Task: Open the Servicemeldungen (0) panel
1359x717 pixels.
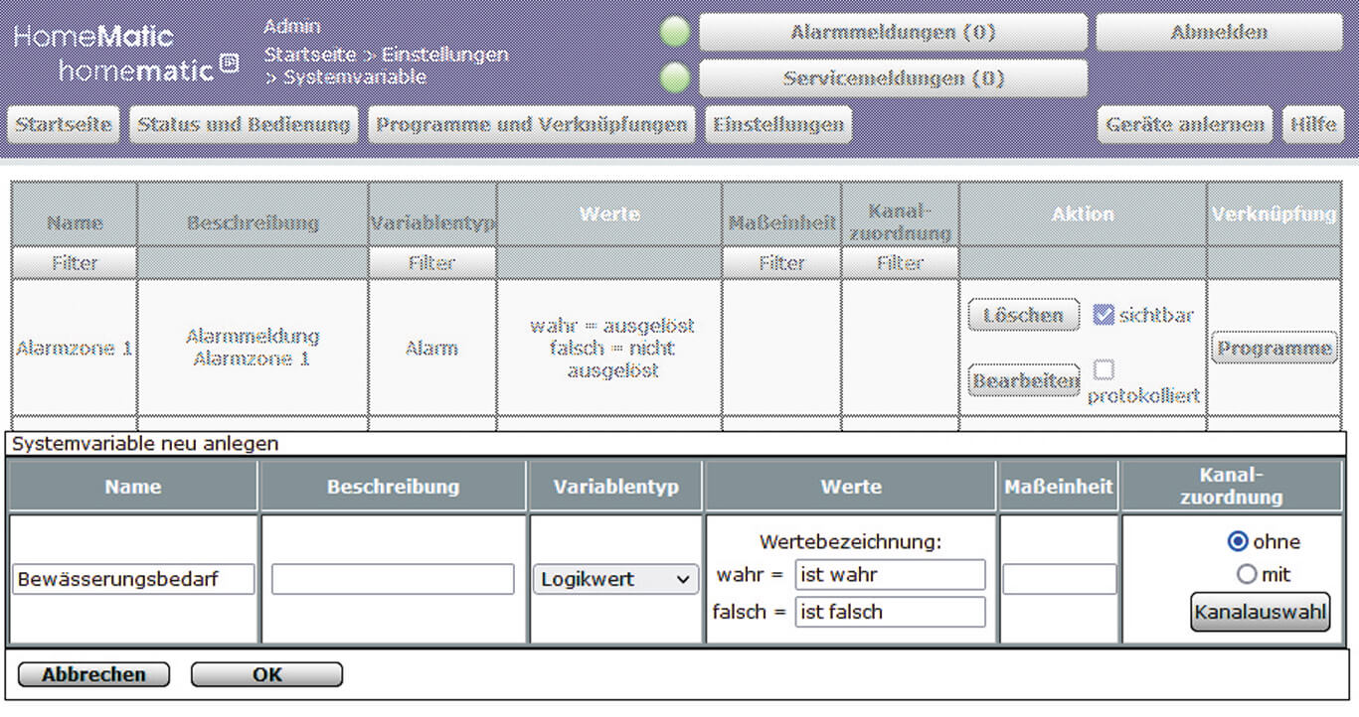Action: [x=892, y=77]
